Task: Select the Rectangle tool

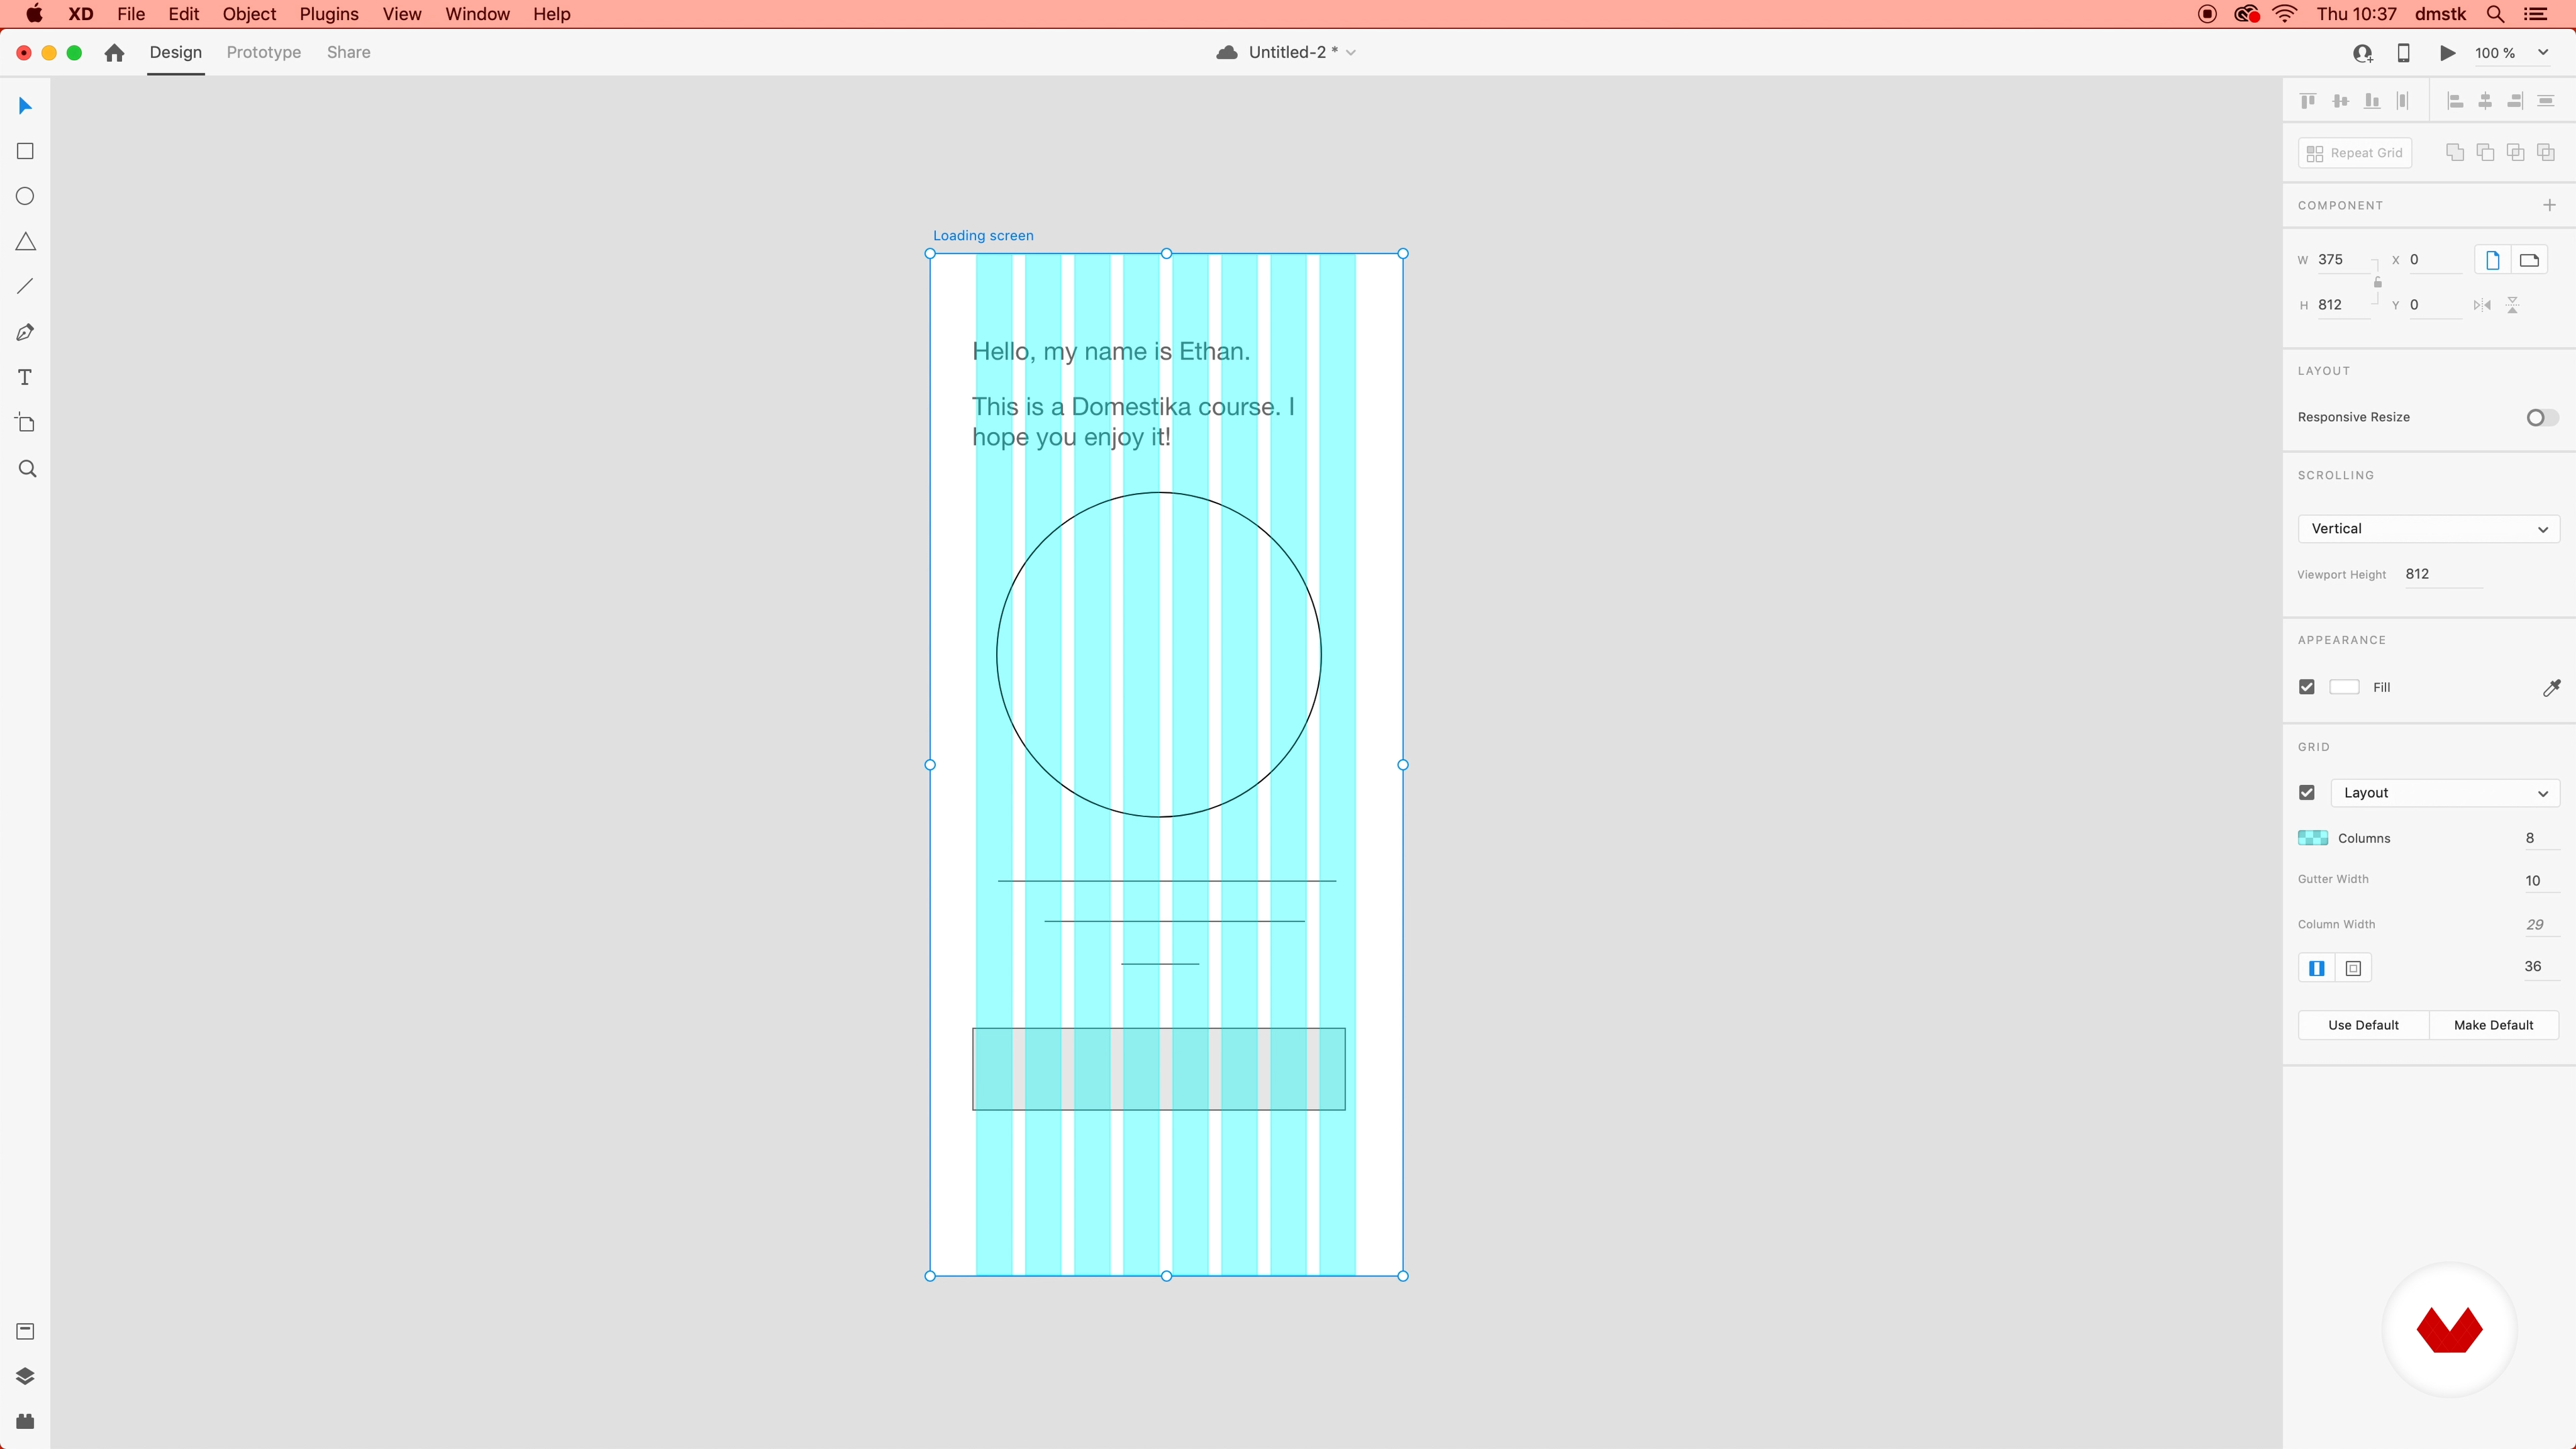Action: [x=25, y=151]
